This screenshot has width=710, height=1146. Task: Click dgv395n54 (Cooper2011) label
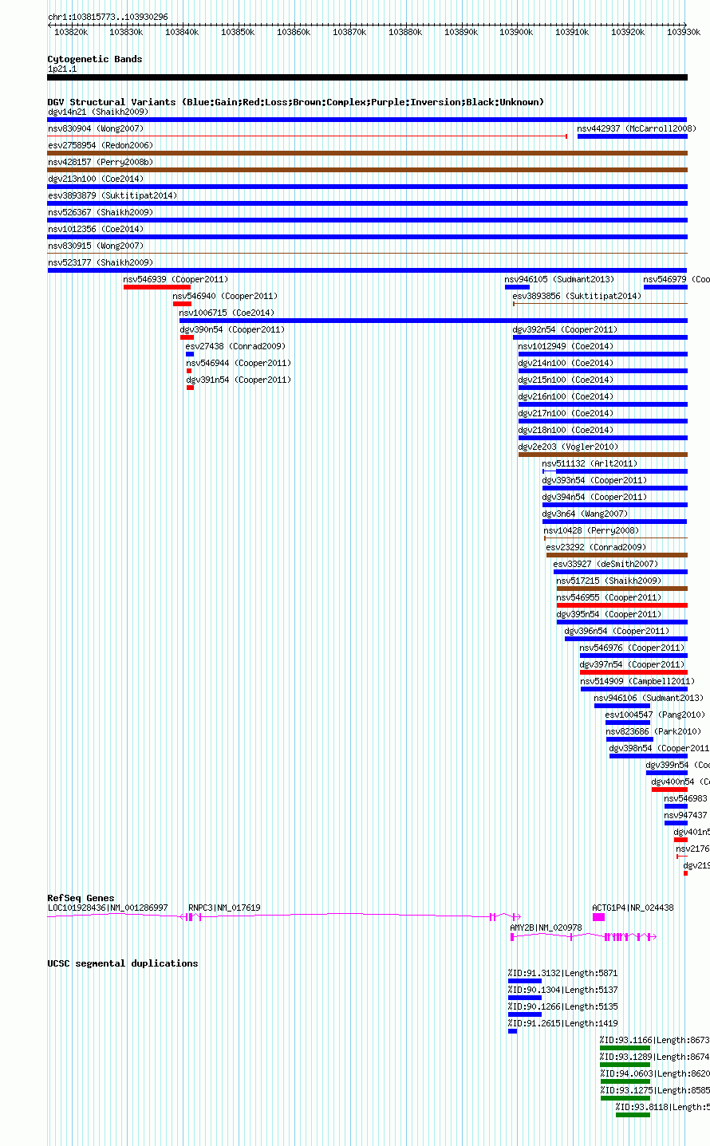click(x=609, y=614)
